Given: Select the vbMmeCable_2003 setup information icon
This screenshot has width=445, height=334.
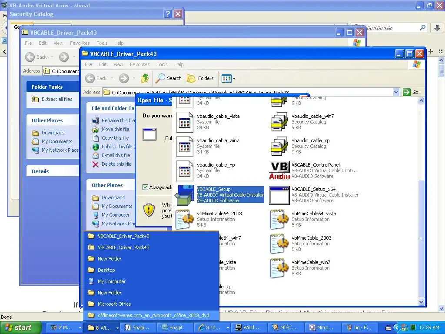Looking at the screenshot, I should [279, 244].
